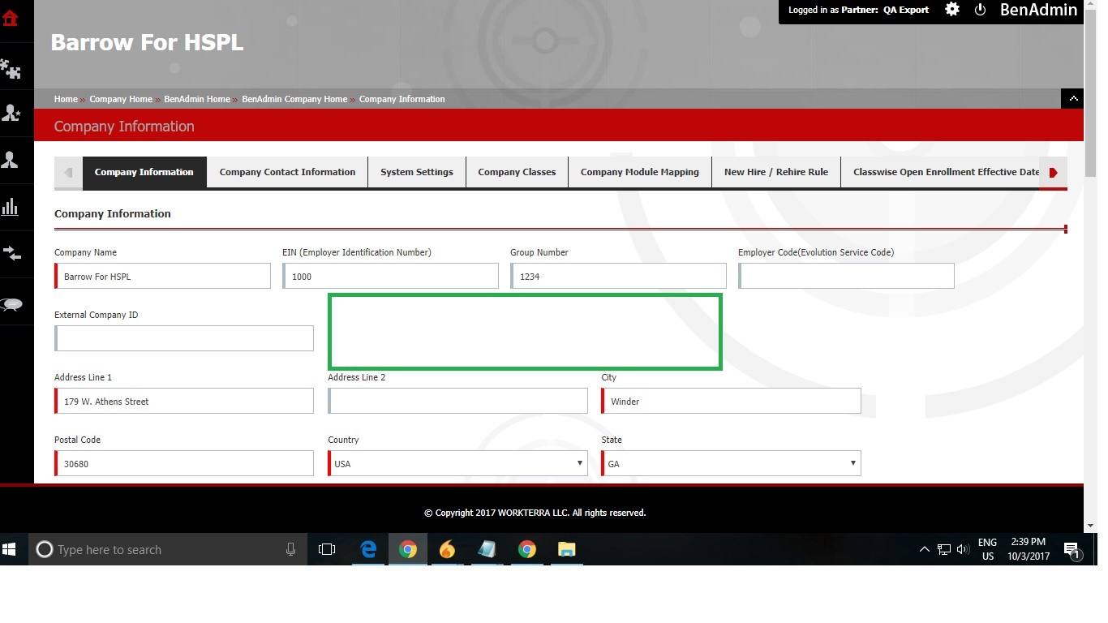Click the power logout icon

click(x=980, y=10)
